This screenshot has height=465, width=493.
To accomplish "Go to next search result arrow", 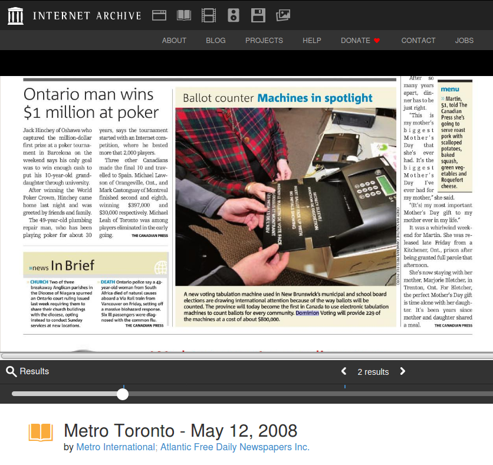I will tap(402, 371).
